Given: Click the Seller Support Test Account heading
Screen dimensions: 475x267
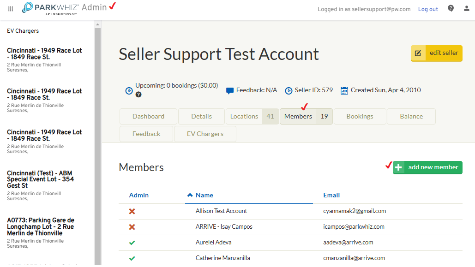Looking at the screenshot, I should [219, 54].
